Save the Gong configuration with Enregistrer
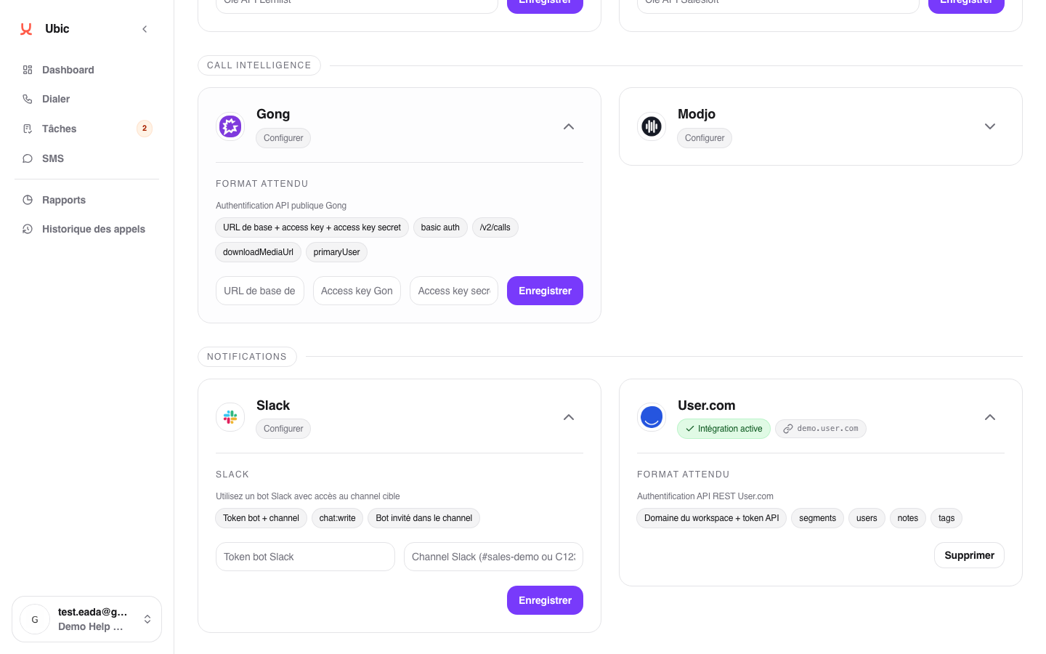The image size is (1046, 654). tap(545, 291)
